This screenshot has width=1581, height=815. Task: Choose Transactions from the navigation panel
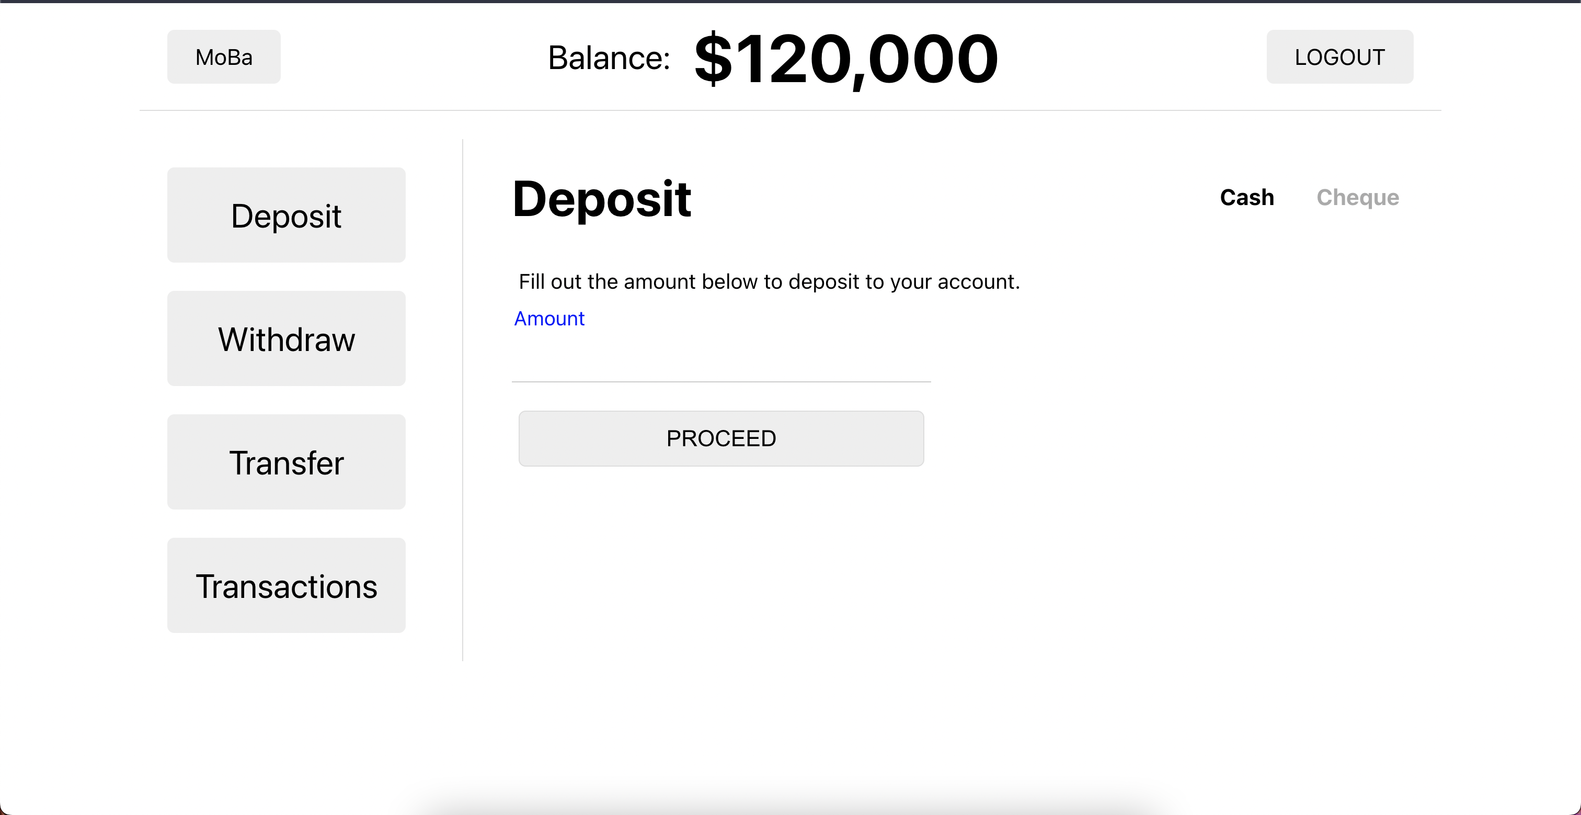click(286, 586)
